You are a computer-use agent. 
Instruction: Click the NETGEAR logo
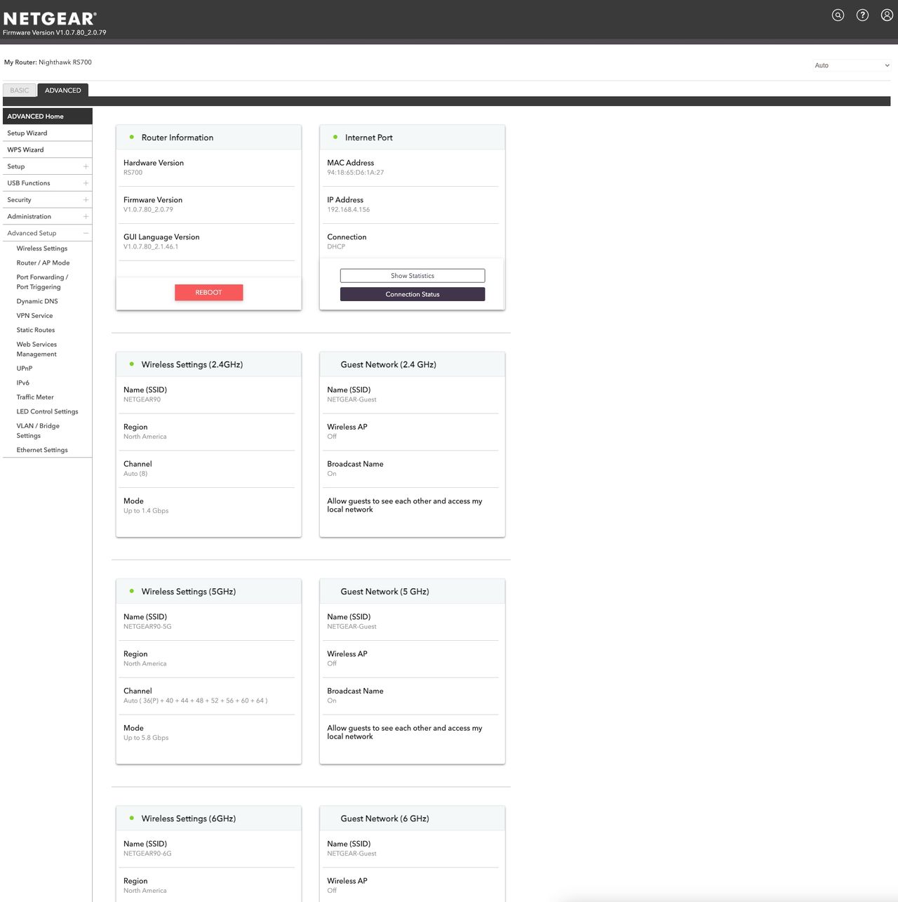click(x=50, y=18)
